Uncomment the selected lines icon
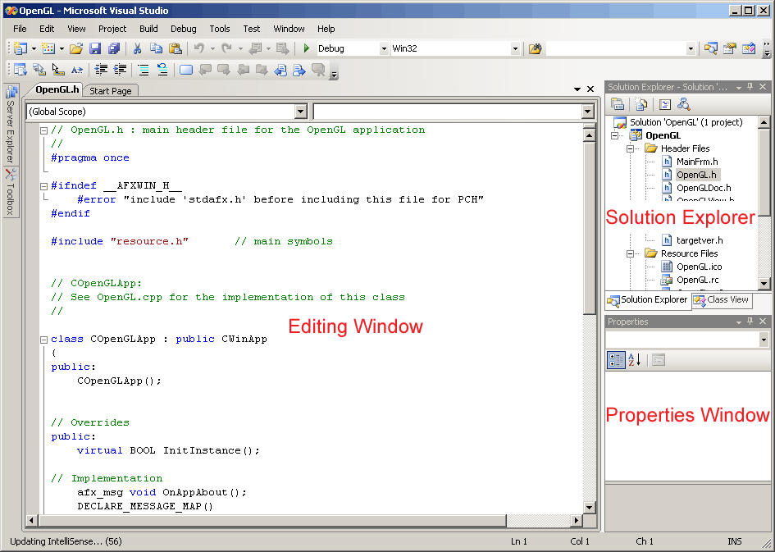Screen dimensions: 775x552 [x=162, y=70]
